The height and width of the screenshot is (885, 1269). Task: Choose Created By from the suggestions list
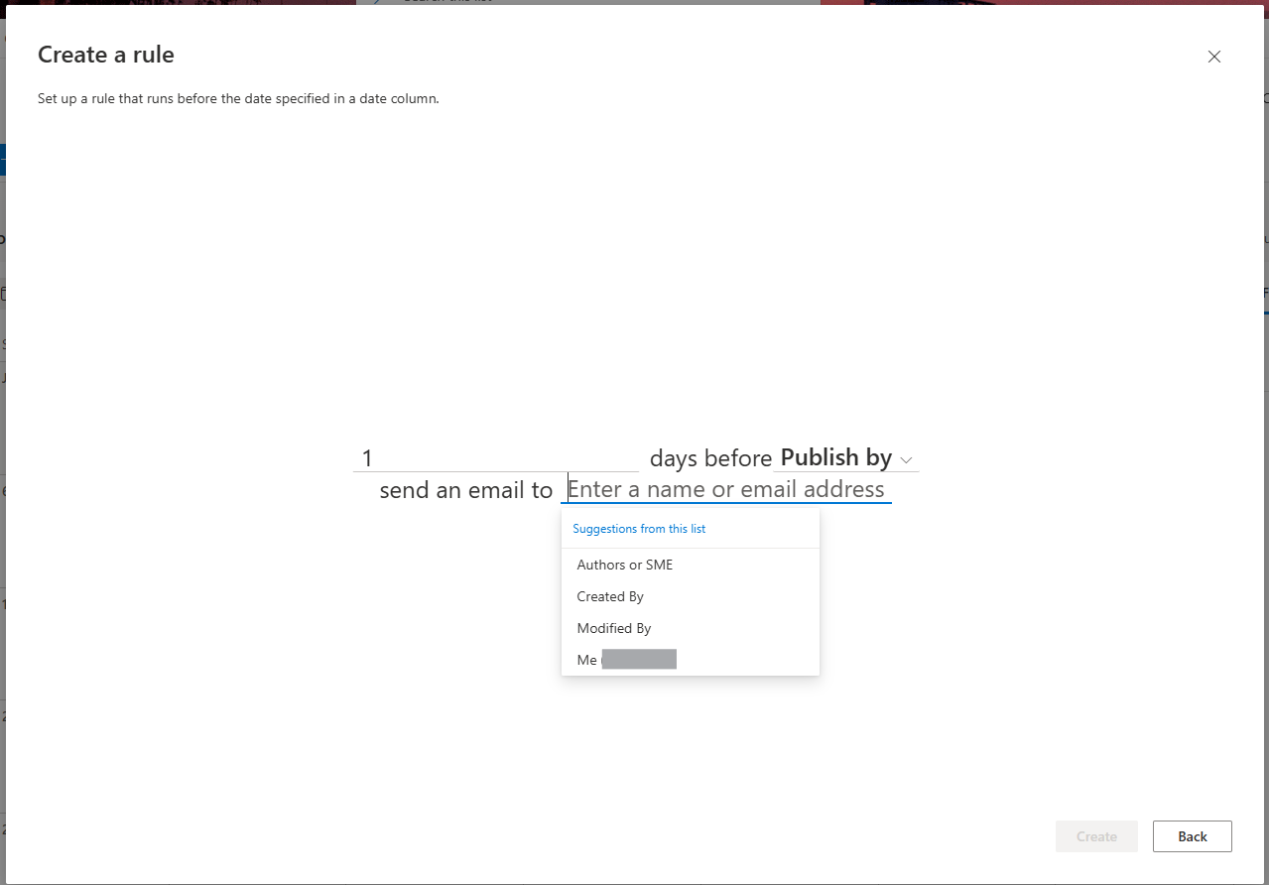coord(609,595)
